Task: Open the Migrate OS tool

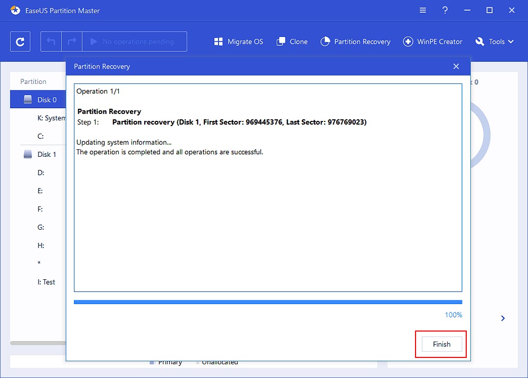Action: (239, 42)
